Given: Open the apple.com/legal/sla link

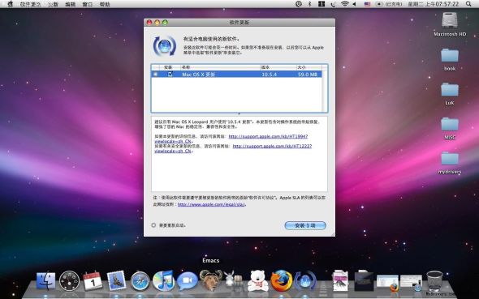Looking at the screenshot, I should (x=211, y=204).
